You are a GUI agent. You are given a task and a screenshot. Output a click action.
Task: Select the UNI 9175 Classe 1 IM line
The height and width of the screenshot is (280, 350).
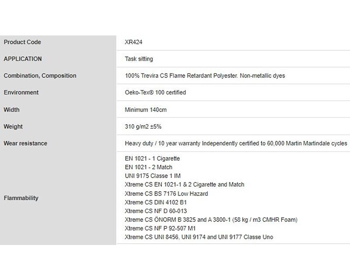pyautogui.click(x=153, y=176)
